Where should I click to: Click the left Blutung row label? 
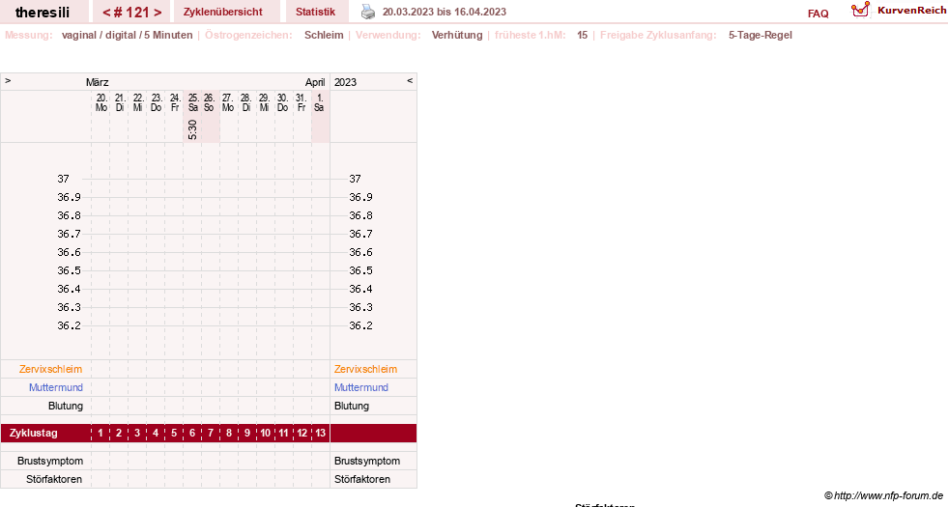pos(66,407)
